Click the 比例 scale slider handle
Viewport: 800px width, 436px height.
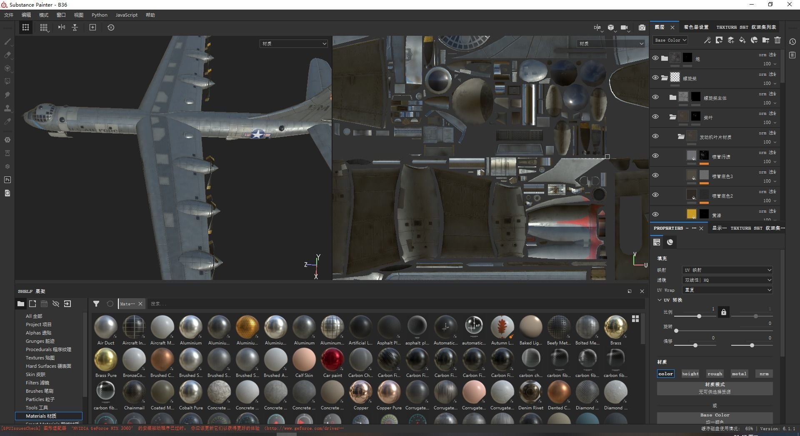(x=699, y=316)
